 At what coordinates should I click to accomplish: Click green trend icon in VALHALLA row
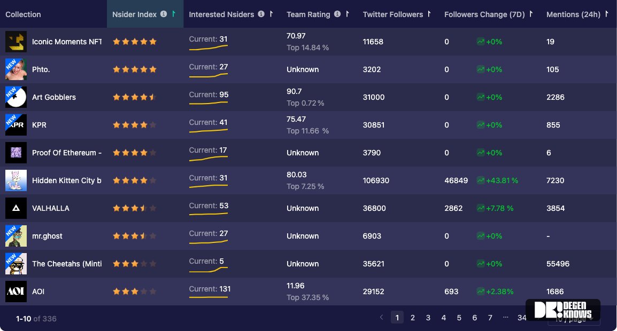pos(481,208)
